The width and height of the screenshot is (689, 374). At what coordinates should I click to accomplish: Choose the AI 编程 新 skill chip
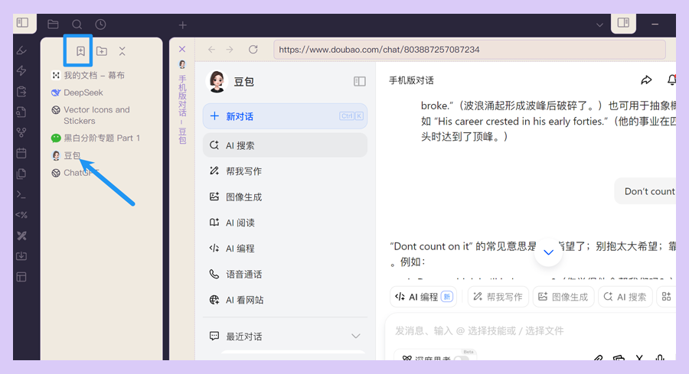(423, 298)
